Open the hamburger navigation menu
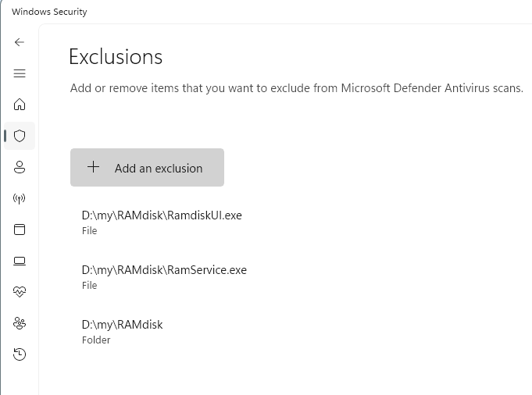532x395 pixels. [20, 73]
